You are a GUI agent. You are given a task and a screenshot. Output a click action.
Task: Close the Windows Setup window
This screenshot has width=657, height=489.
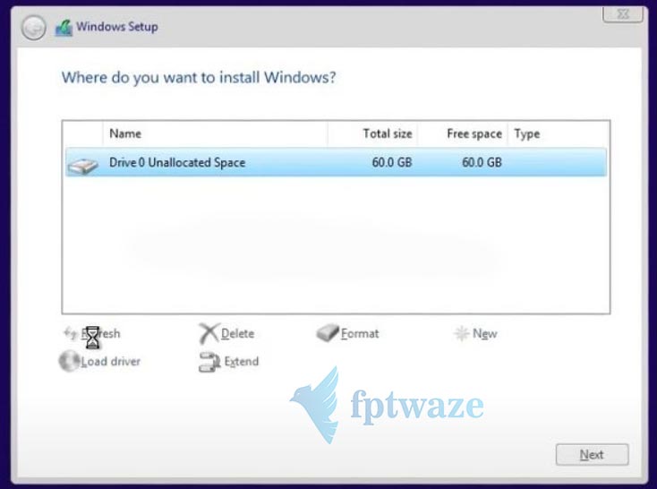pyautogui.click(x=623, y=14)
